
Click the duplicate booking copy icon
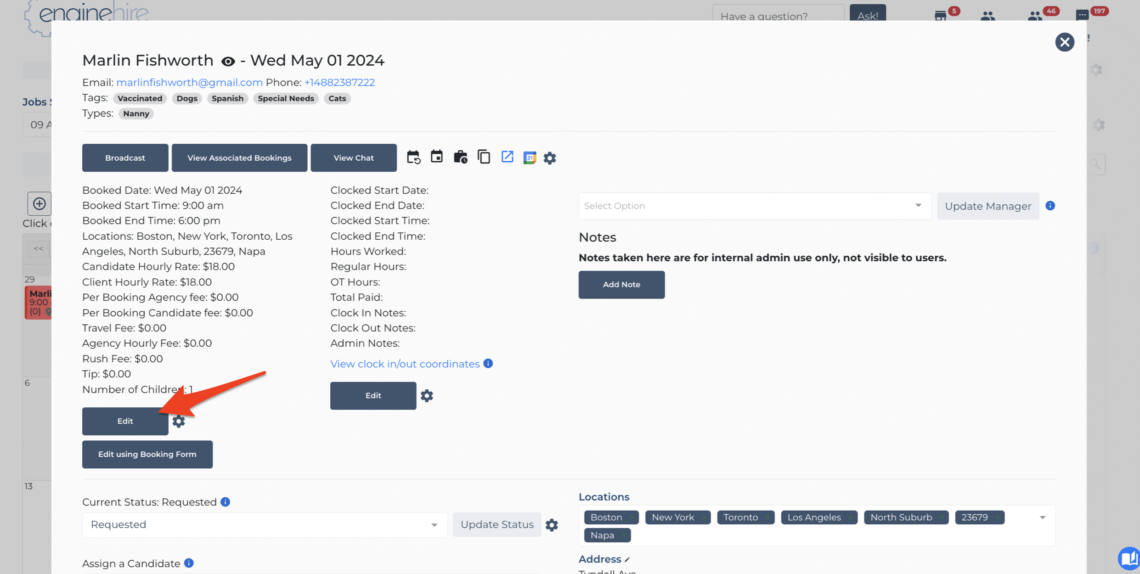484,157
